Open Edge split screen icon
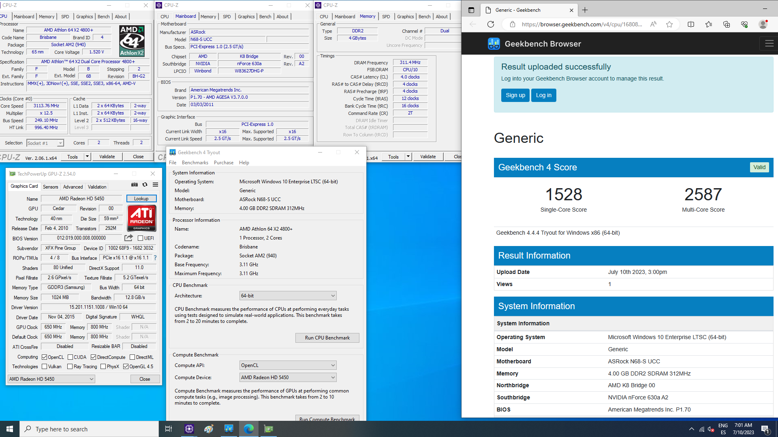 [691, 24]
